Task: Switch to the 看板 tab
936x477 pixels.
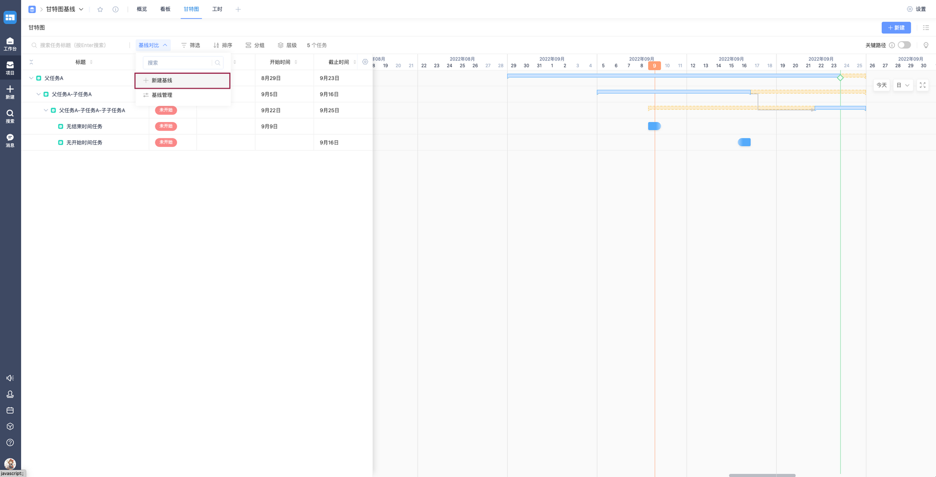Action: click(165, 9)
